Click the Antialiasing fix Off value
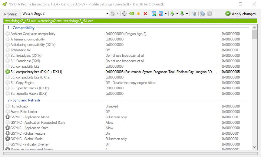The image size is (261, 157). (x=107, y=50)
